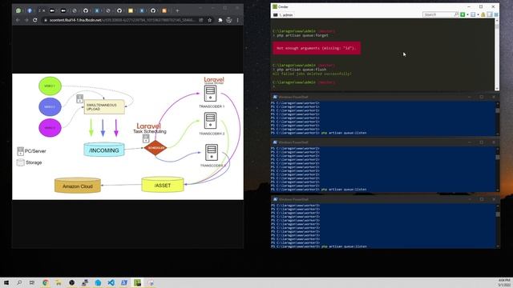
Task: Open the Chrome extensions puzzle icon
Action: [220, 20]
